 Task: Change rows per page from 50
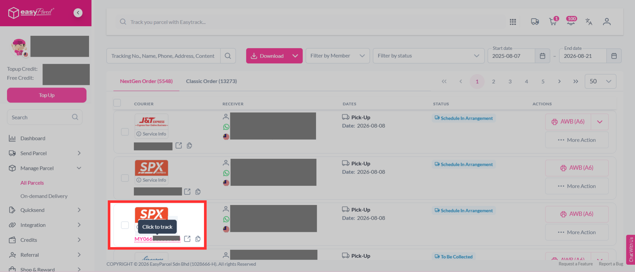coord(600,81)
